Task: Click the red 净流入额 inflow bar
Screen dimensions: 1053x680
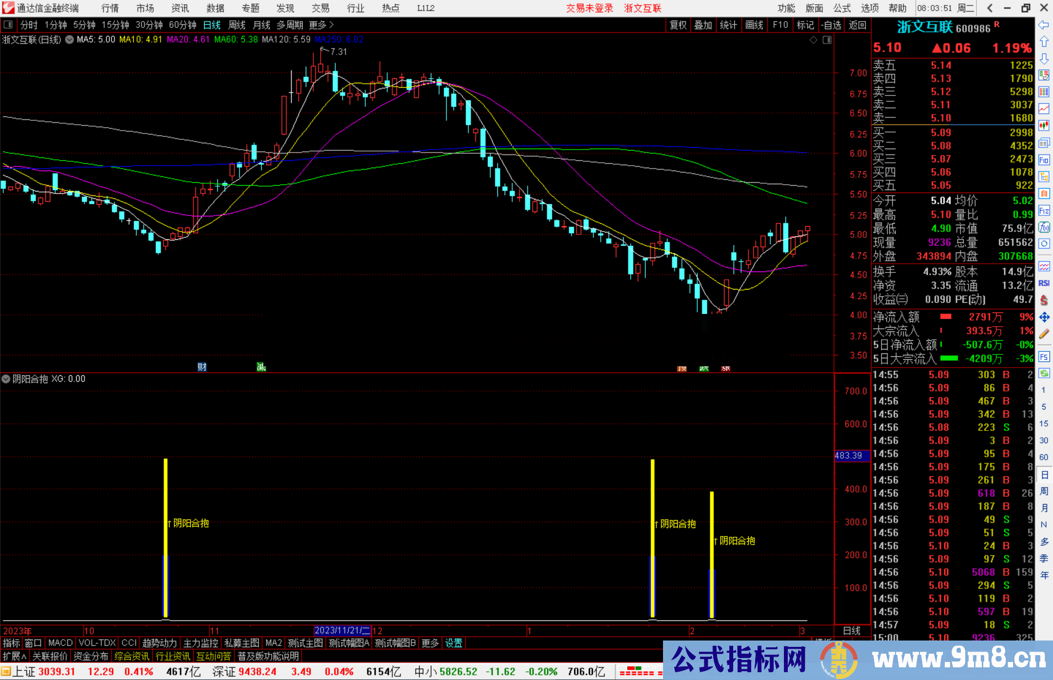Action: 946,317
